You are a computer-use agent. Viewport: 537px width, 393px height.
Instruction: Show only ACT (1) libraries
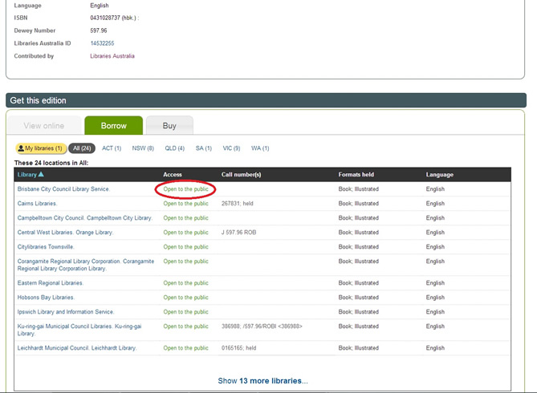click(x=112, y=148)
